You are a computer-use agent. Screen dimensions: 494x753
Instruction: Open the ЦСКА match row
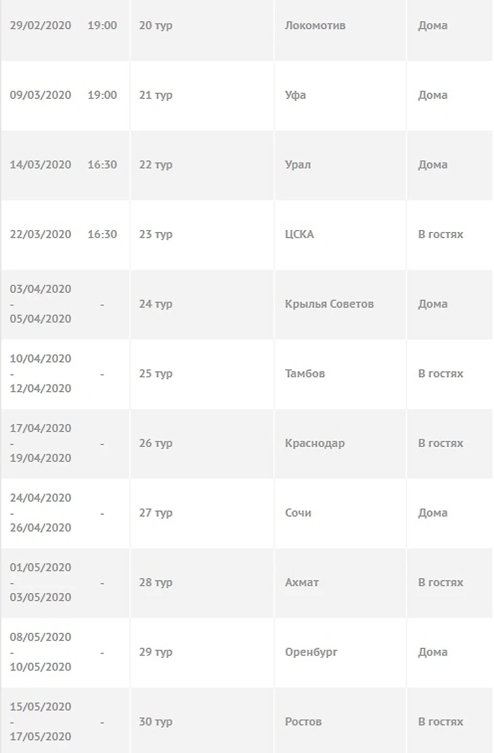300,235
